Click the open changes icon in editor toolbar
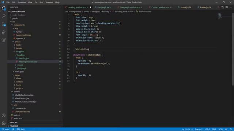This screenshot has width=234, height=131. coord(223,7)
